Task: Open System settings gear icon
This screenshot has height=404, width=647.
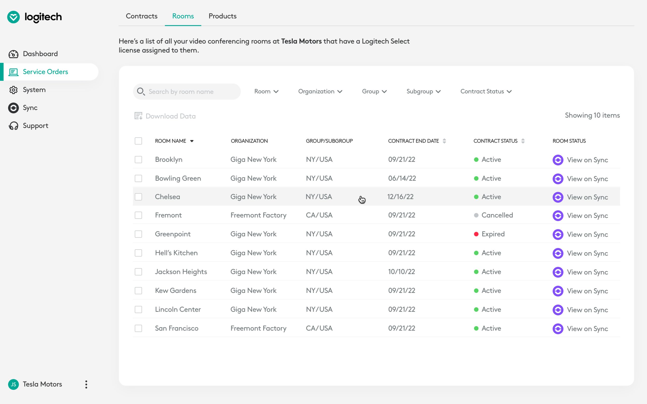Action: 13,90
